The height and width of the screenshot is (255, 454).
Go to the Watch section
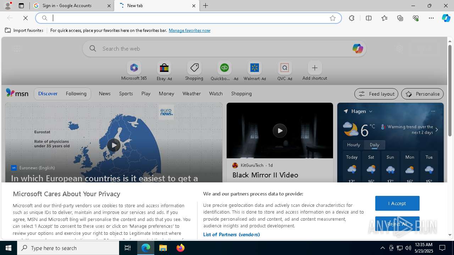click(x=216, y=93)
